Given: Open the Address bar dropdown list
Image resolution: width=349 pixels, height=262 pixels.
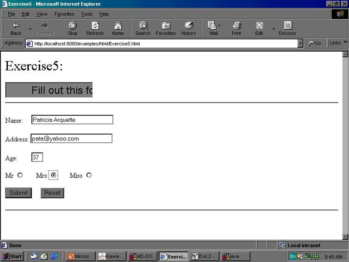Looking at the screenshot, I should (x=301, y=43).
